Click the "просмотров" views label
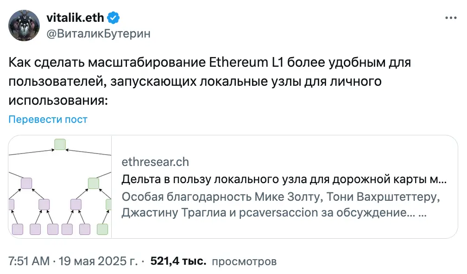 point(244,261)
